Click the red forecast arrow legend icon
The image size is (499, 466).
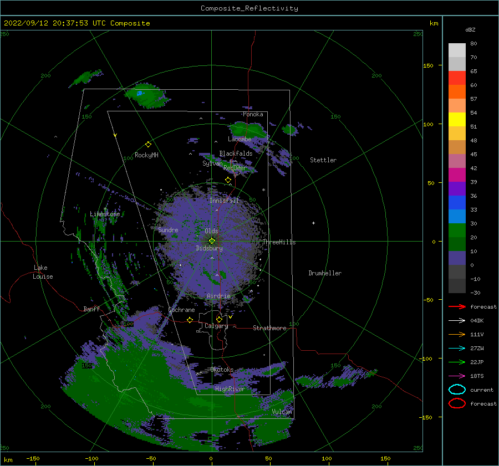[457, 306]
